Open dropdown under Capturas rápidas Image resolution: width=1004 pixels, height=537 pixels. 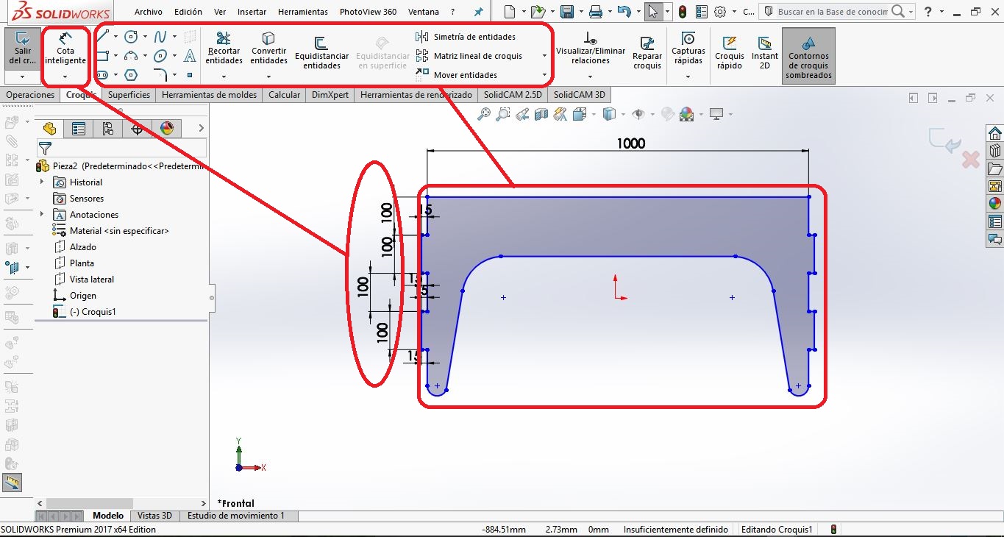click(x=688, y=77)
